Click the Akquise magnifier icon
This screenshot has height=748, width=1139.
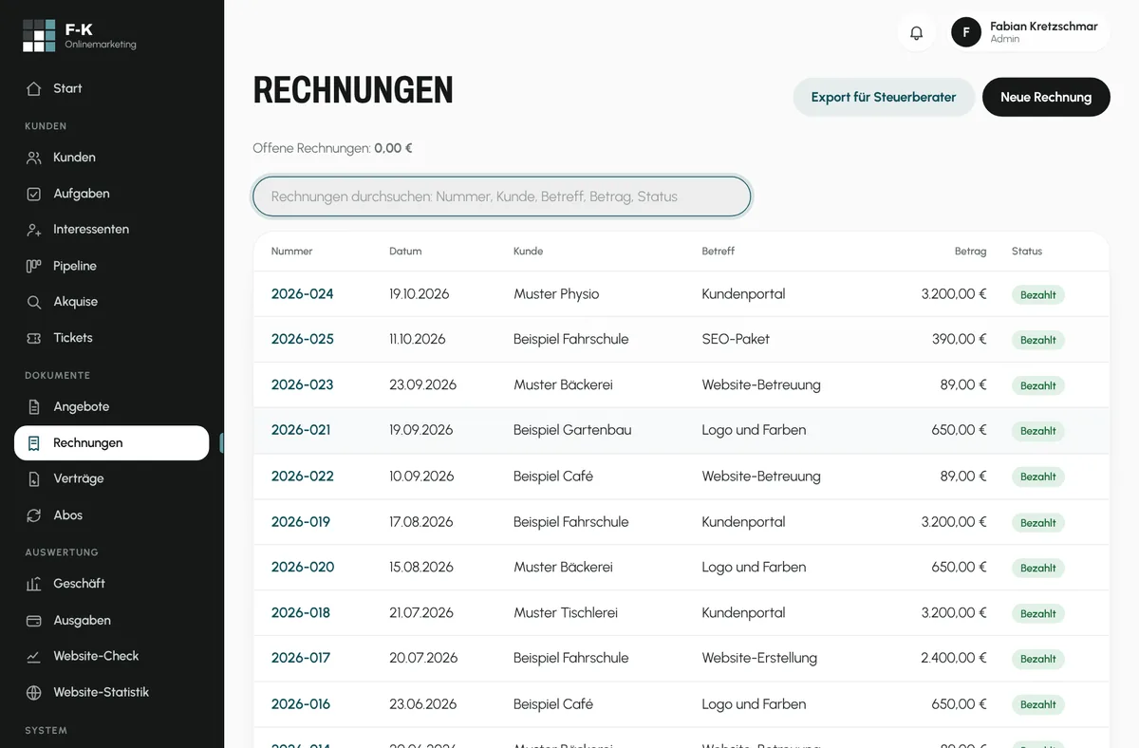34,302
